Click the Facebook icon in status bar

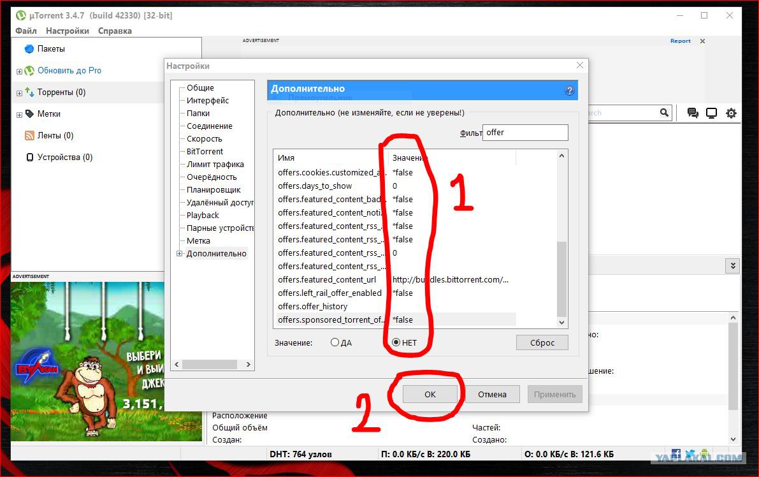(676, 454)
